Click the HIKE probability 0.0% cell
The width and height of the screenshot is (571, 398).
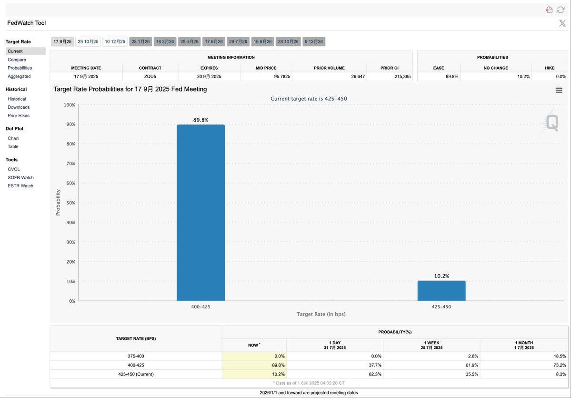coord(550,77)
